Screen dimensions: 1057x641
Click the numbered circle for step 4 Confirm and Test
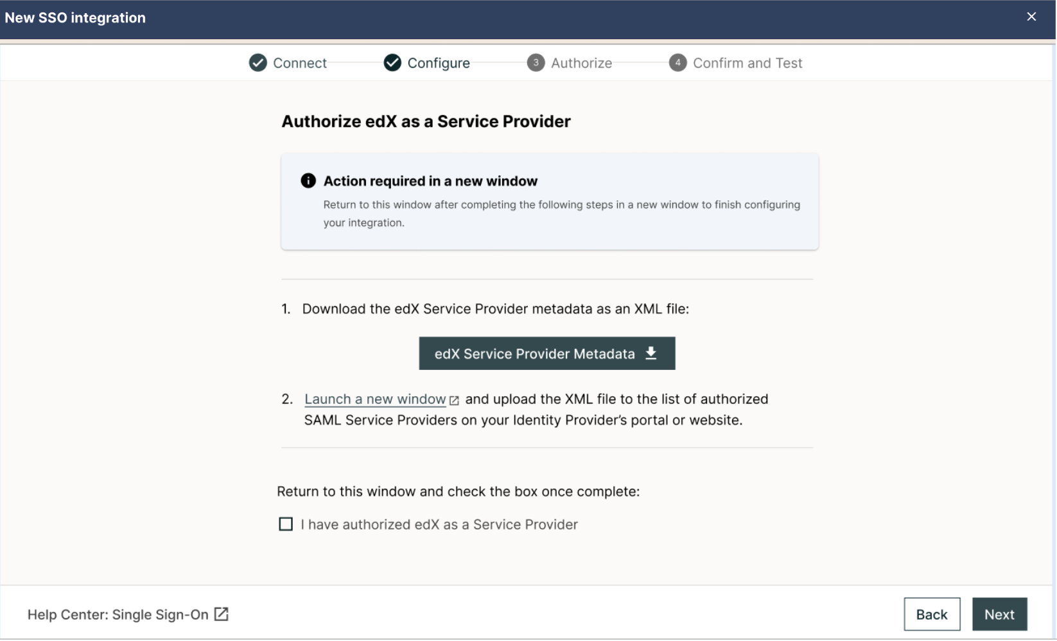click(678, 62)
